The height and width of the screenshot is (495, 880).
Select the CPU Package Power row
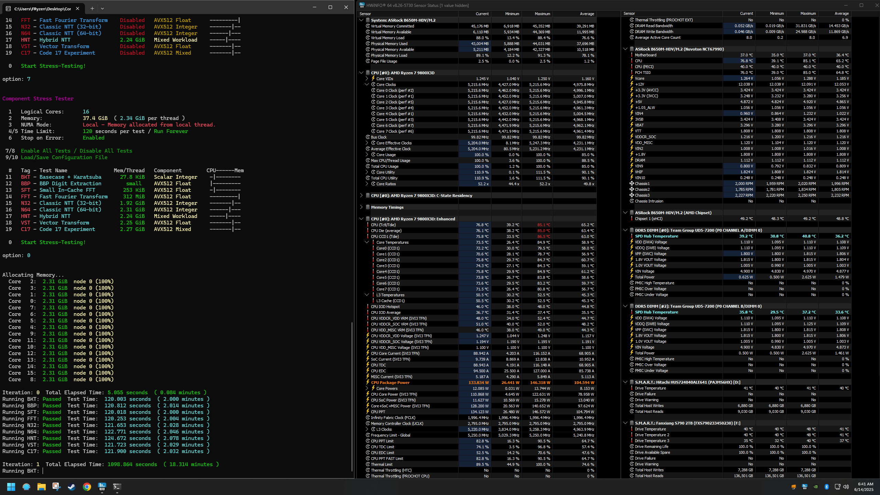pos(477,383)
